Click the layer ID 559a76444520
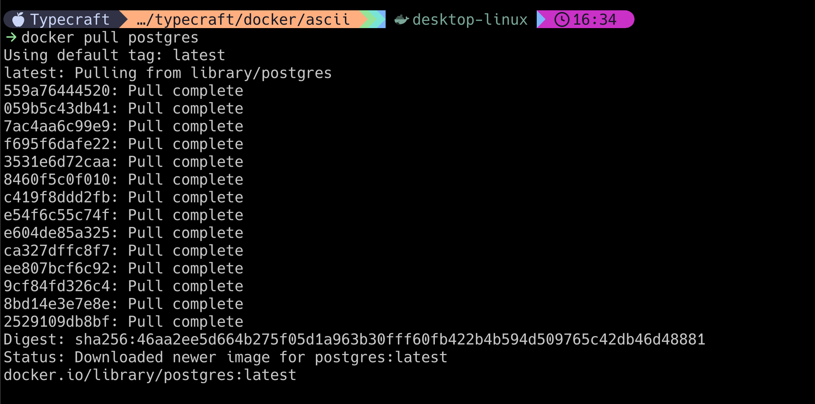Screen dimensions: 815x404 (x=57, y=91)
